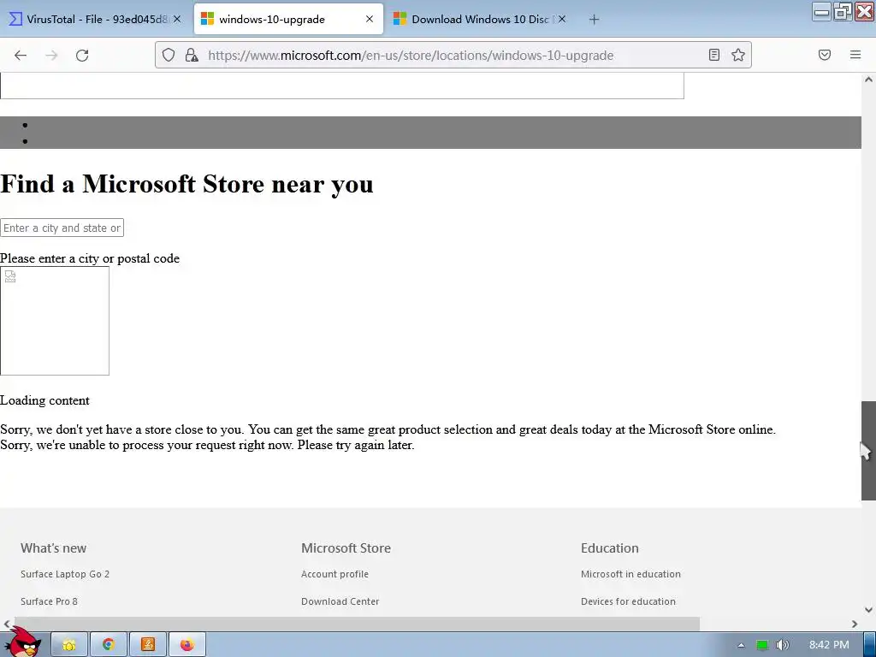876x657 pixels.
Task: Click the 8:42 PM clock
Action: 829,645
